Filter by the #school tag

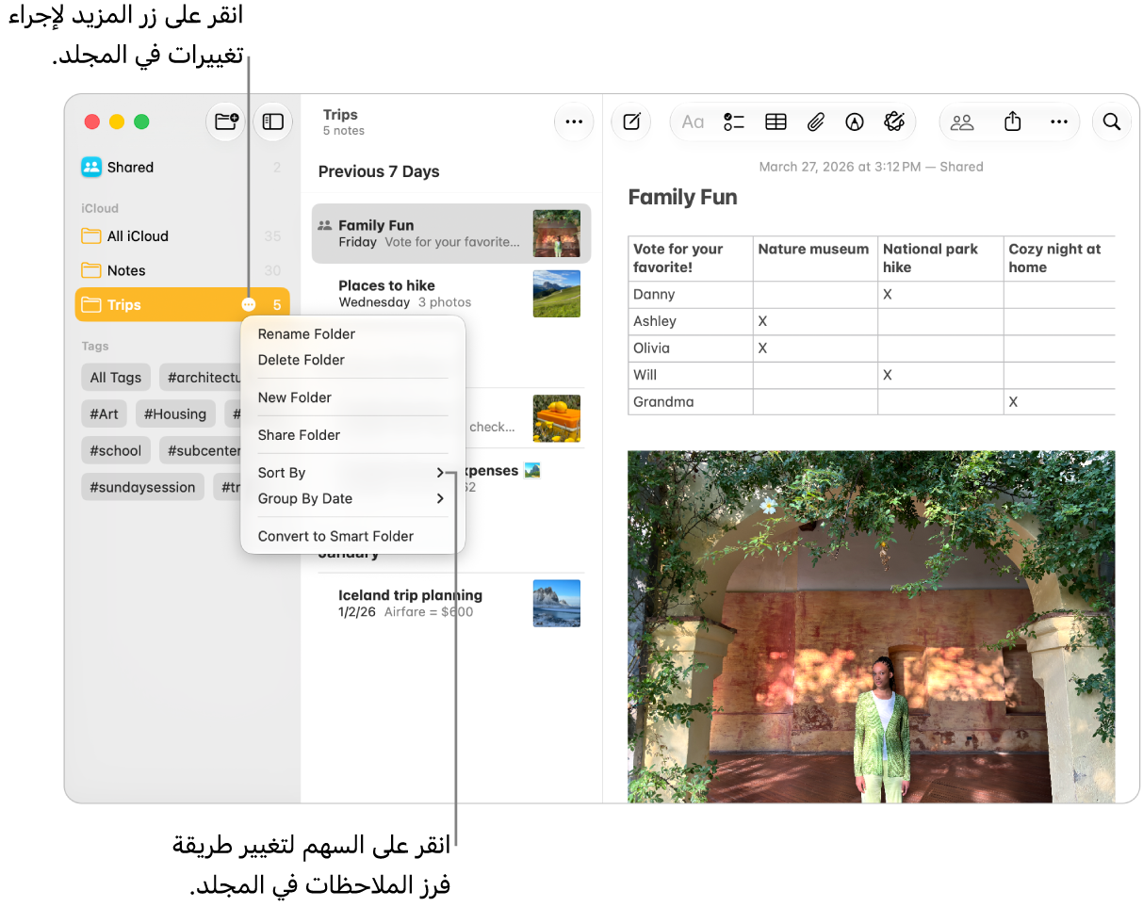tap(116, 450)
